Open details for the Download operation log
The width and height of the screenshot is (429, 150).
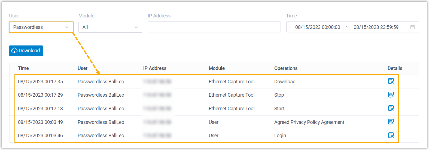391,81
